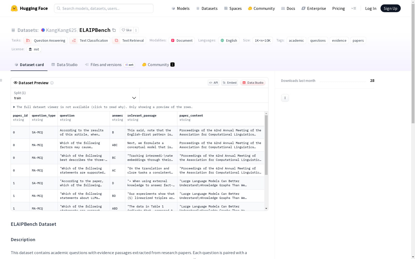Image resolution: width=415 pixels, height=259 pixels.
Task: Click the academic tag
Action: coord(296,40)
